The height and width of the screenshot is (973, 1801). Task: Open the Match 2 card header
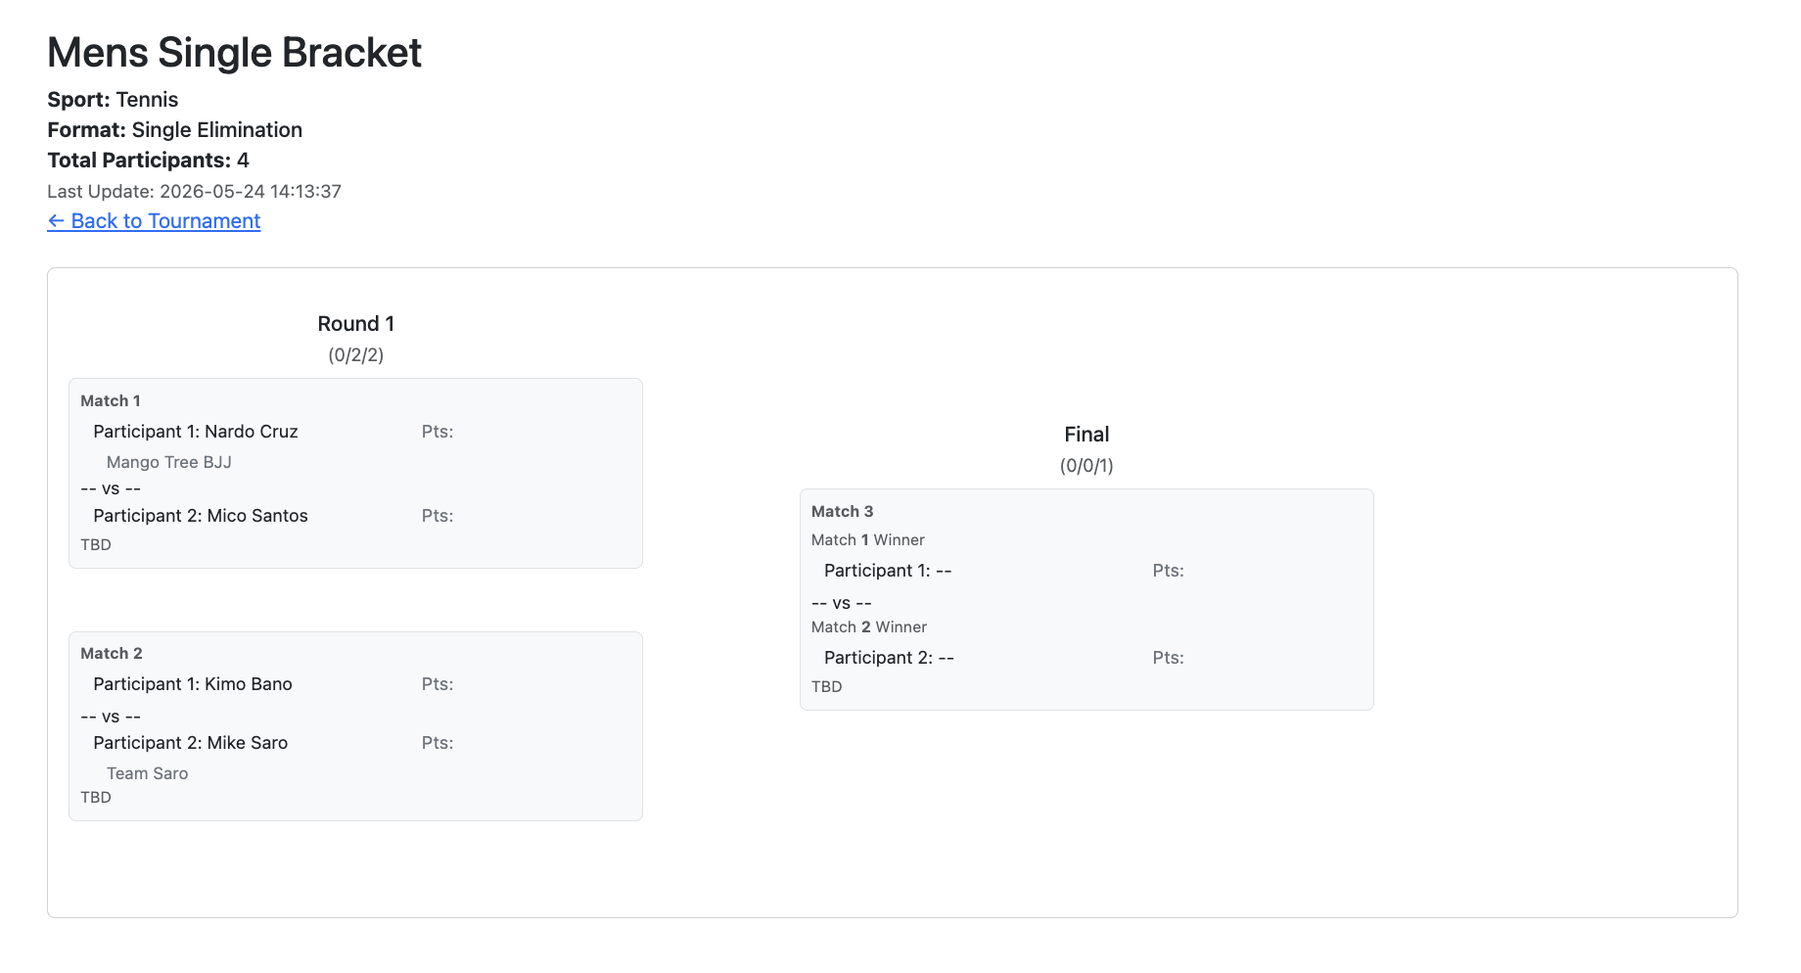pos(112,653)
